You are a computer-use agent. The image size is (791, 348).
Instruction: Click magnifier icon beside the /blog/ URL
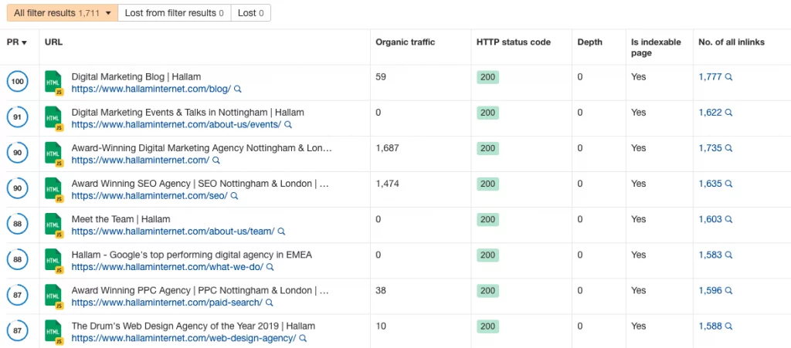(238, 90)
